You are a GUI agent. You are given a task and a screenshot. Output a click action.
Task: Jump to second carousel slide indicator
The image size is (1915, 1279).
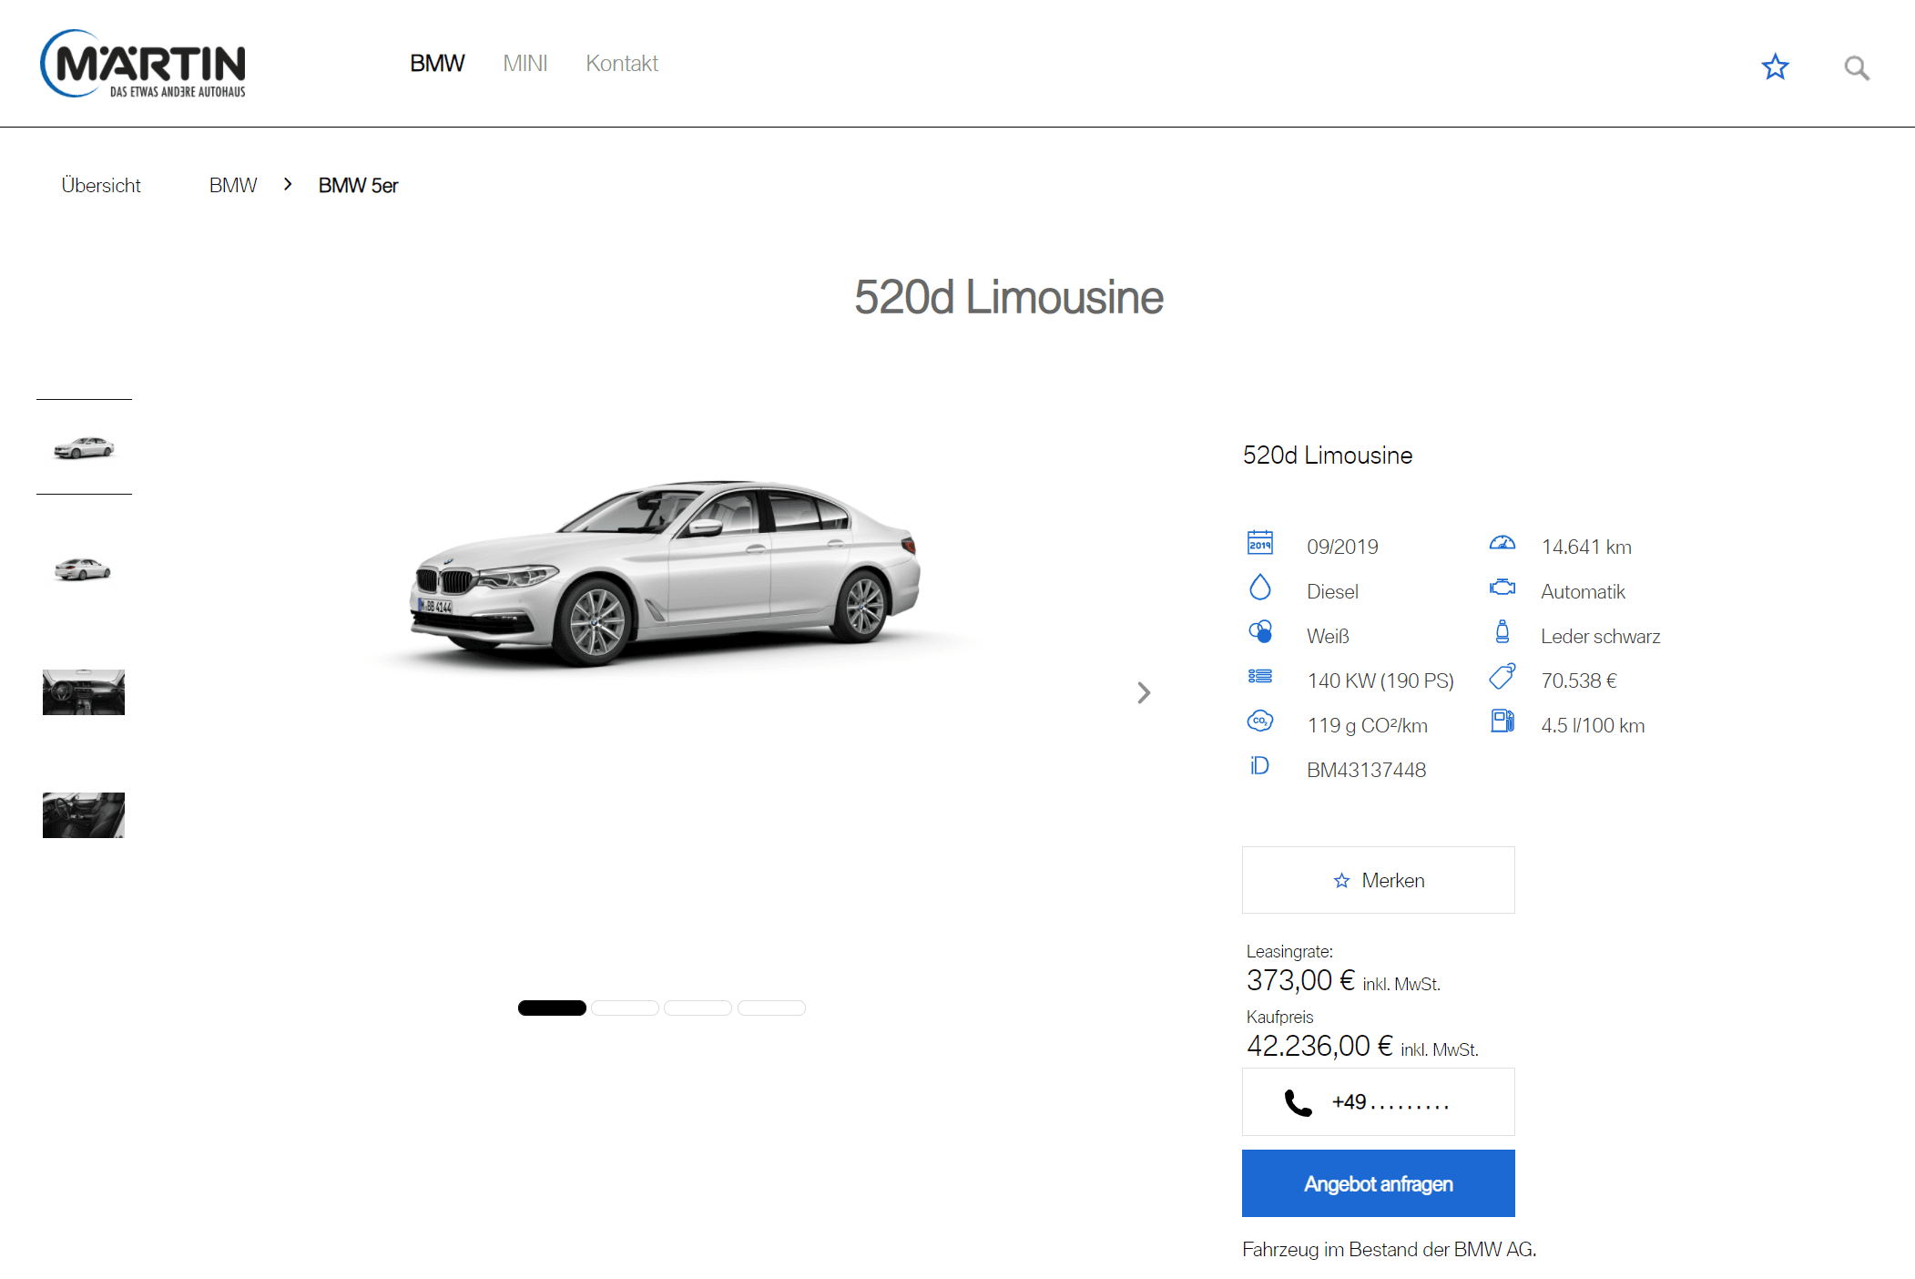[x=625, y=1008]
